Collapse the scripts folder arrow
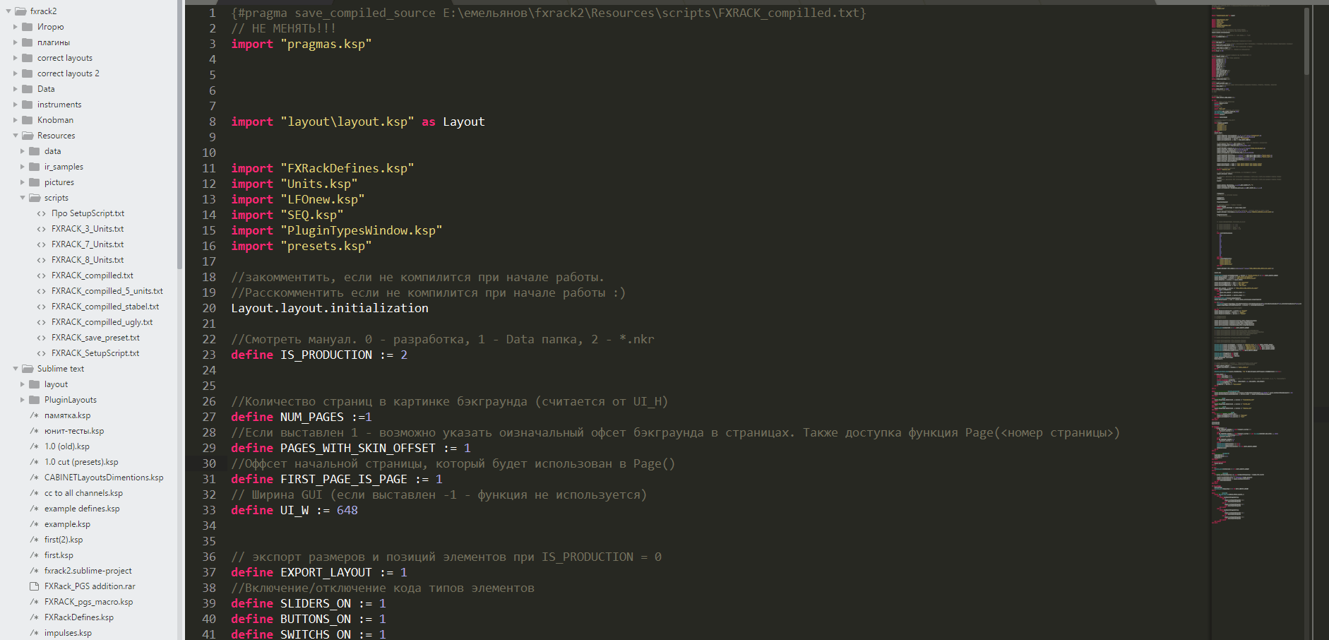The width and height of the screenshot is (1329, 640). pyautogui.click(x=23, y=198)
